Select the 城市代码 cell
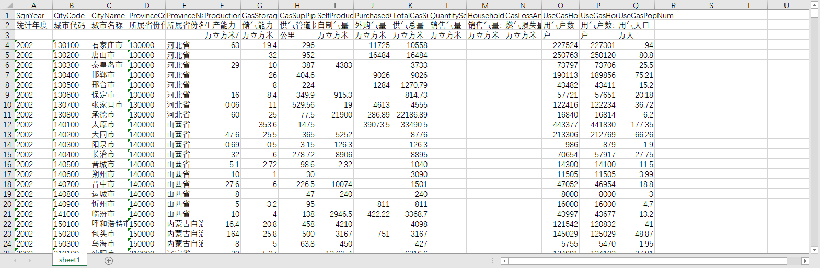Viewport: 820px width, 268px height. click(x=71, y=26)
